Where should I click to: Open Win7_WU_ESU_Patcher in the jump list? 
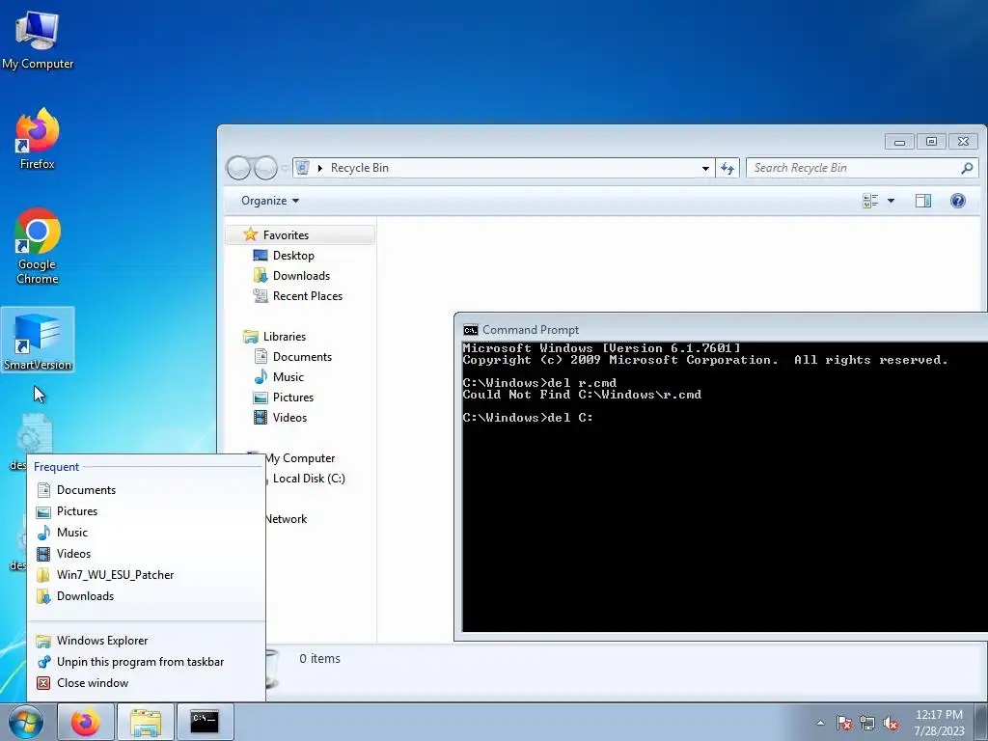point(146,575)
